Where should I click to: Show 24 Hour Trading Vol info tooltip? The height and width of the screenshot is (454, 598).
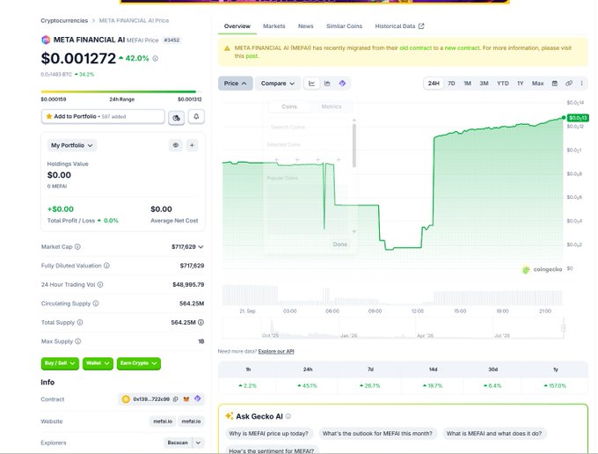pyautogui.click(x=100, y=284)
